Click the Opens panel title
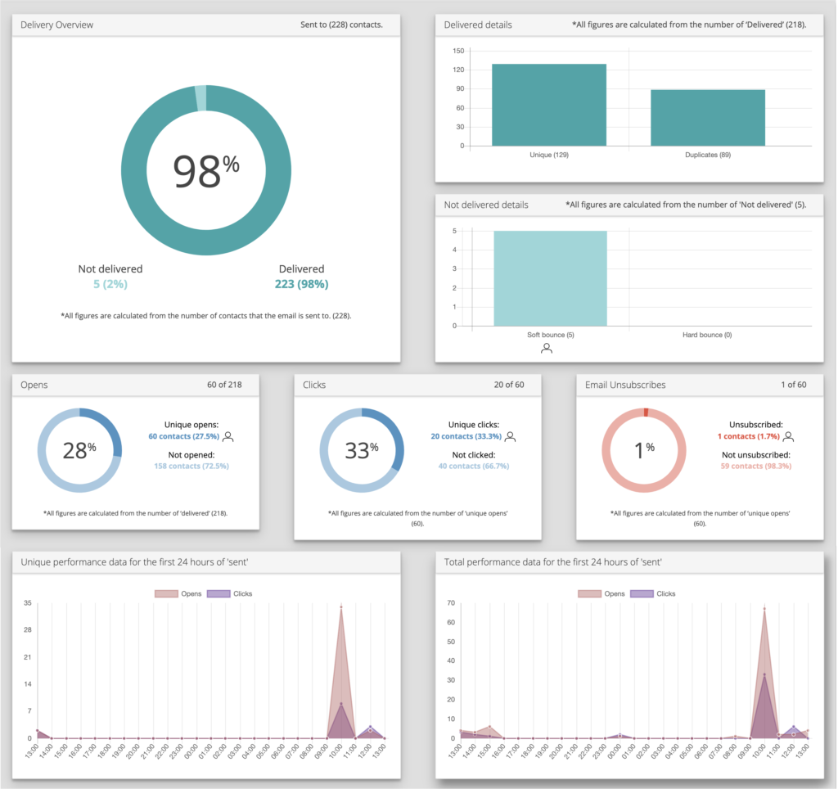 click(x=34, y=385)
